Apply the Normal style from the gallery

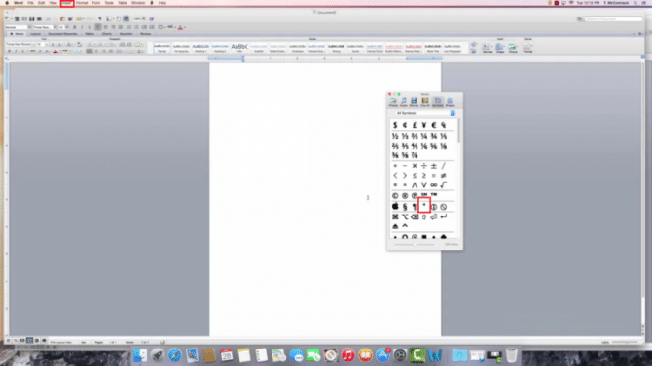pyautogui.click(x=163, y=49)
